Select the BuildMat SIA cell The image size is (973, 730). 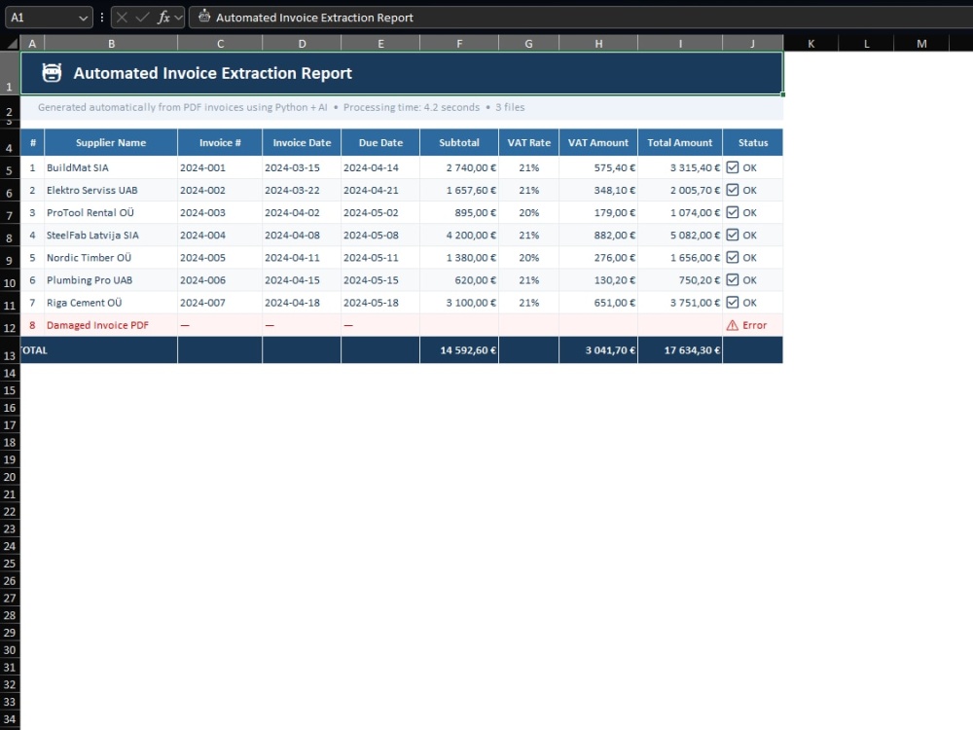[111, 167]
